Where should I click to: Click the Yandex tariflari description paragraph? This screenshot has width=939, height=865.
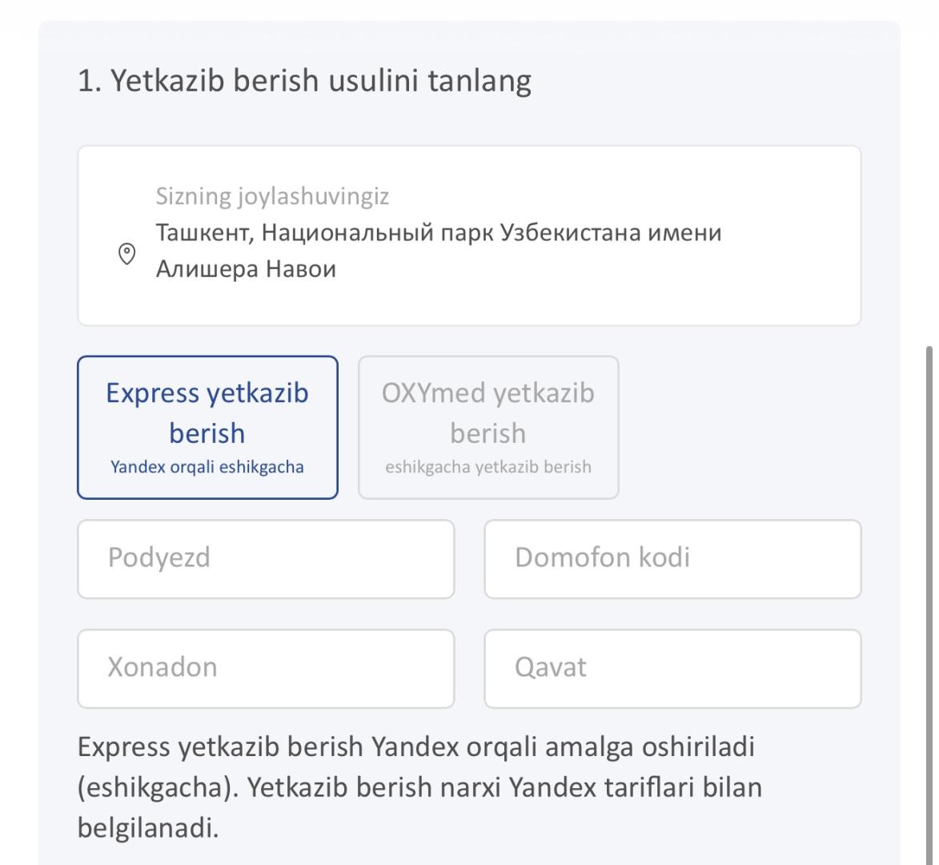(x=419, y=787)
